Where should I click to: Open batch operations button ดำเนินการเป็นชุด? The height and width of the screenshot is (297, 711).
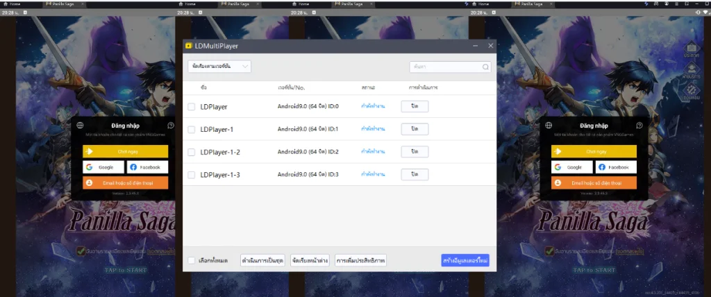tap(262, 260)
